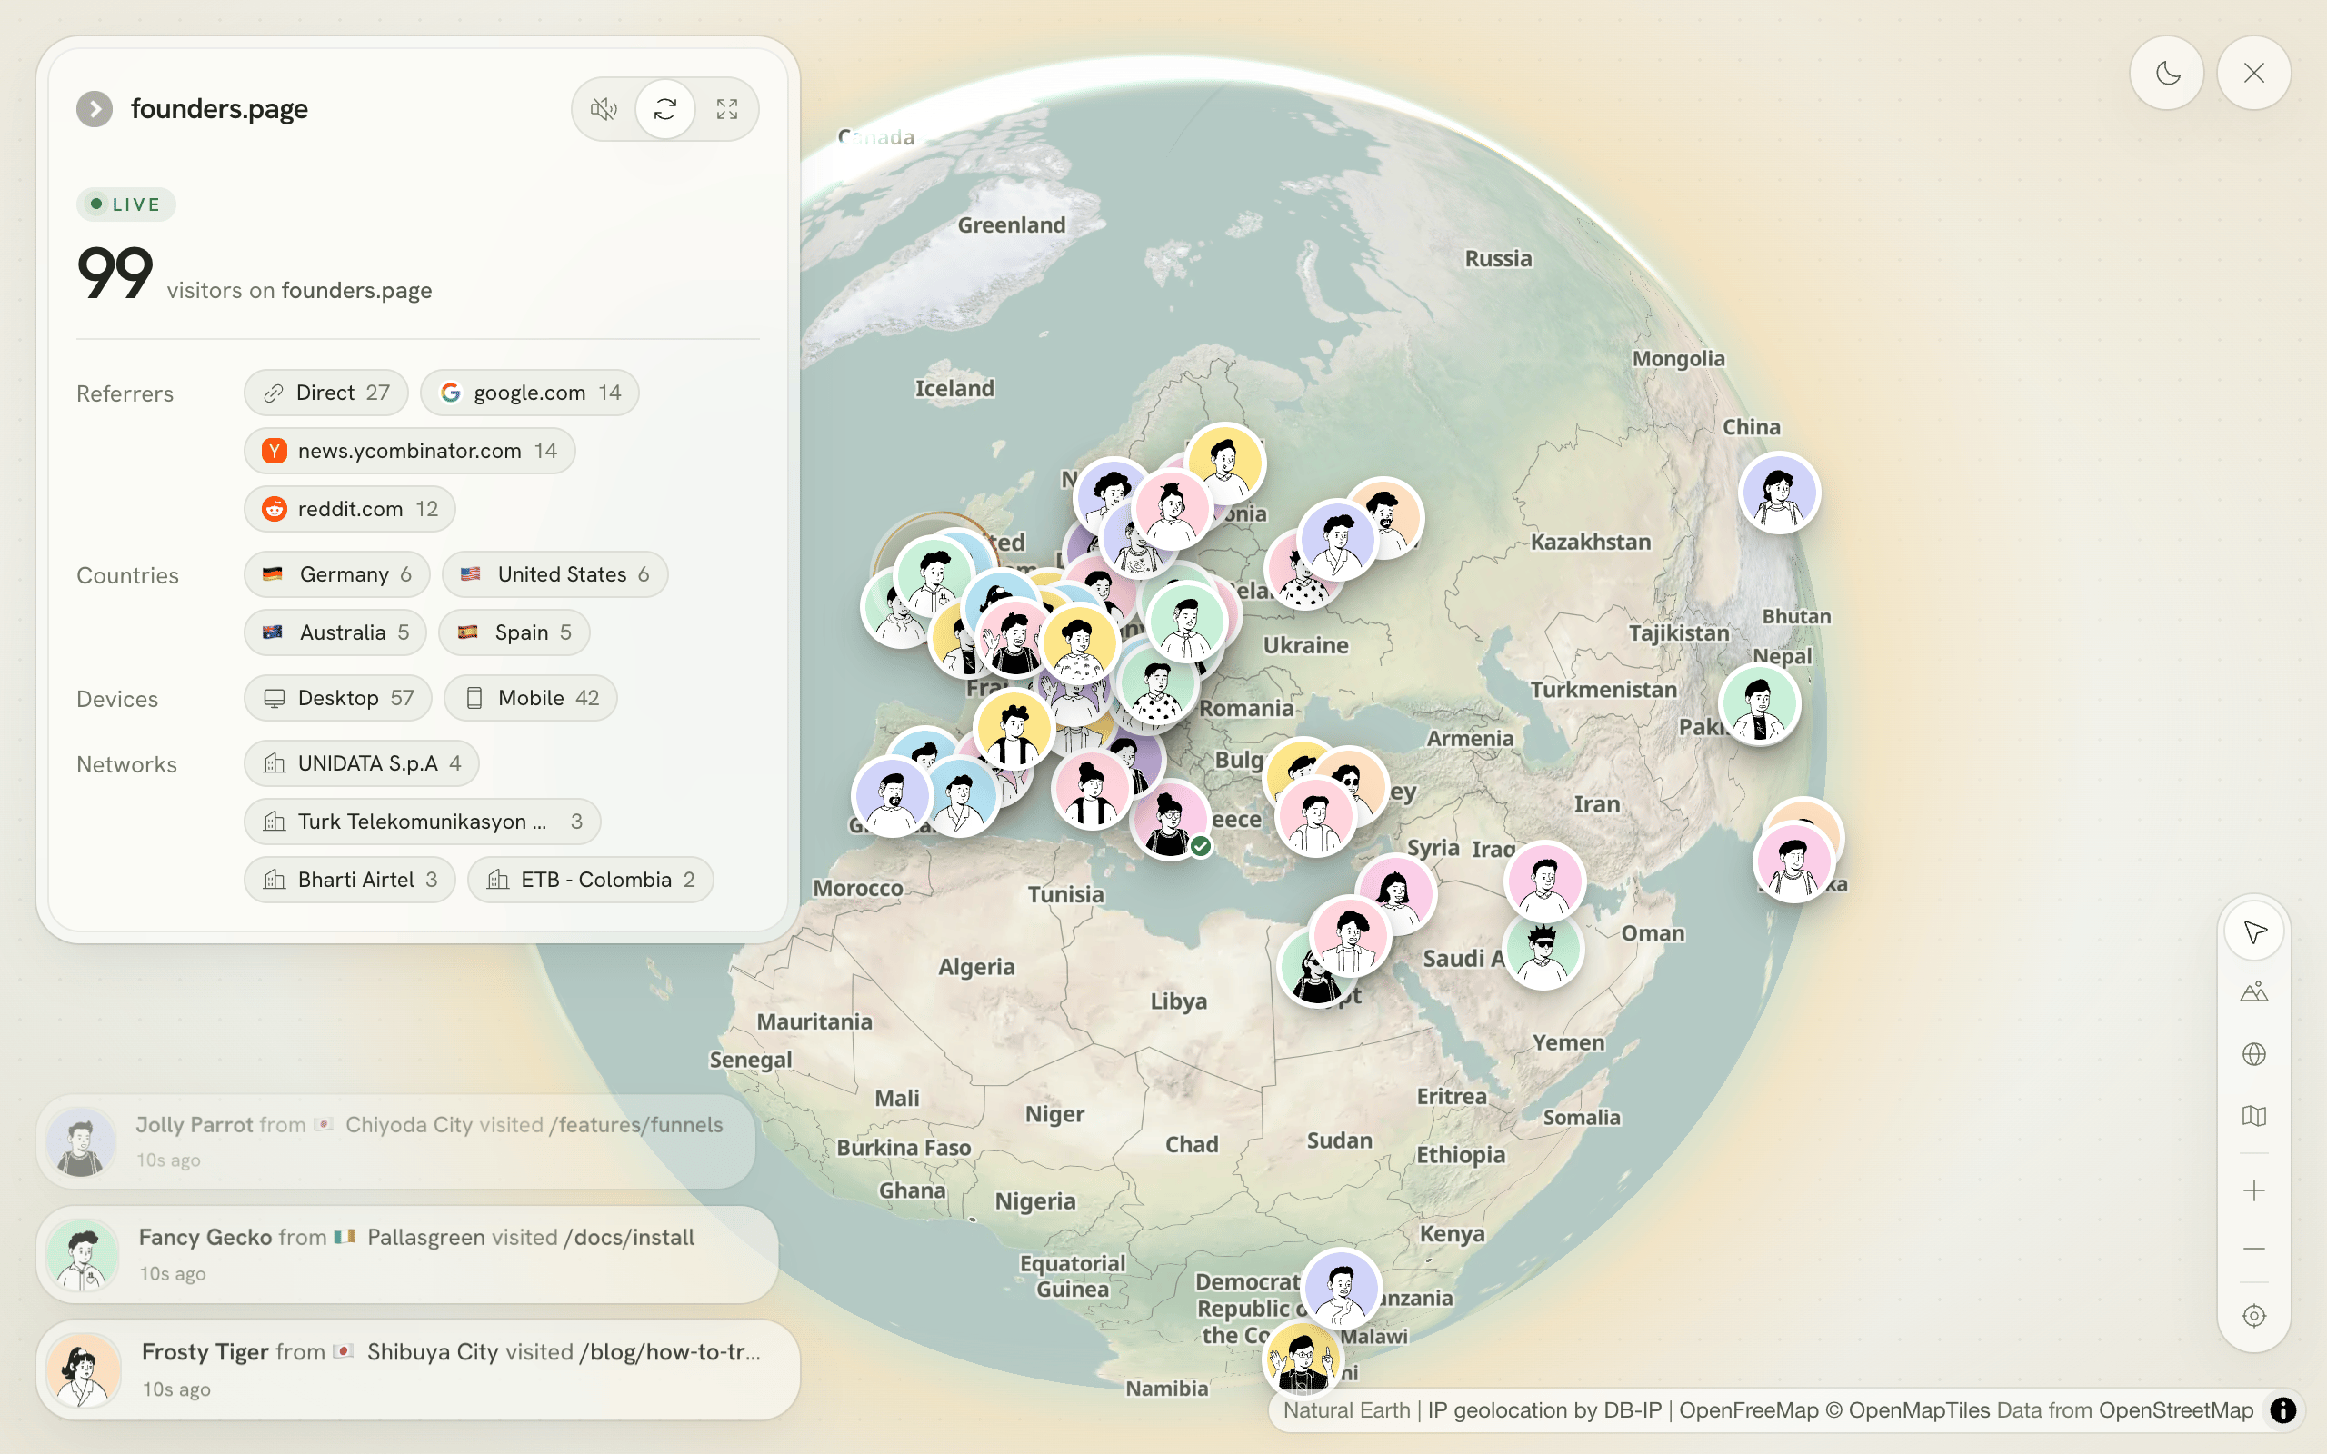Filter by Desktop devices
The image size is (2327, 1454).
337,697
